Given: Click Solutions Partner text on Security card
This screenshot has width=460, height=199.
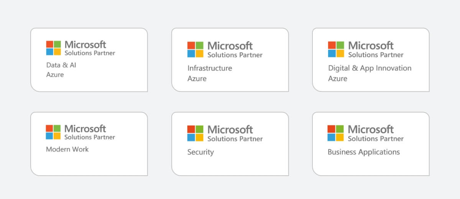Looking at the screenshot, I should click(235, 139).
